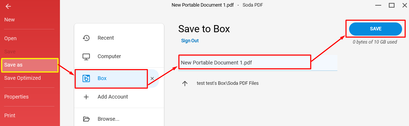The image size is (409, 126).
Task: Choose Save Optimized option
Action: pyautogui.click(x=23, y=78)
